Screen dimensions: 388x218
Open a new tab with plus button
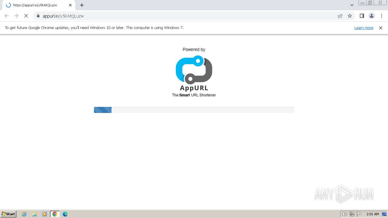point(82,5)
